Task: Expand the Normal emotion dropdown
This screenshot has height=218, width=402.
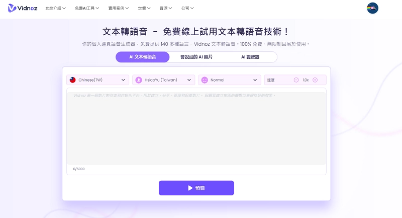Action: tap(230, 80)
